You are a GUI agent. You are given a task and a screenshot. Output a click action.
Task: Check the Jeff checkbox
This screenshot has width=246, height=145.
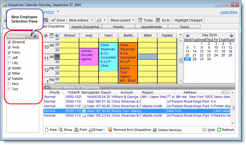(9, 58)
